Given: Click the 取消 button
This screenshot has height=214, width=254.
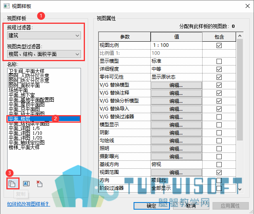Looking at the screenshot, I should (x=191, y=206).
